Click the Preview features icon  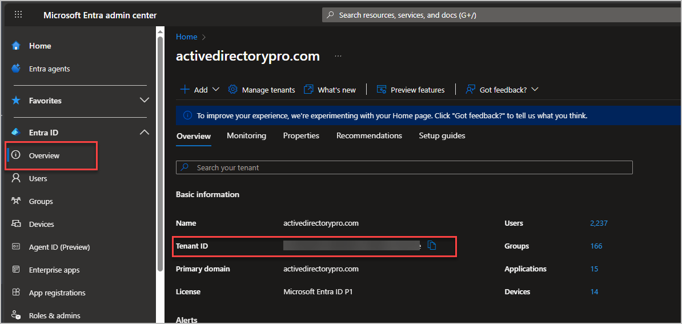382,90
